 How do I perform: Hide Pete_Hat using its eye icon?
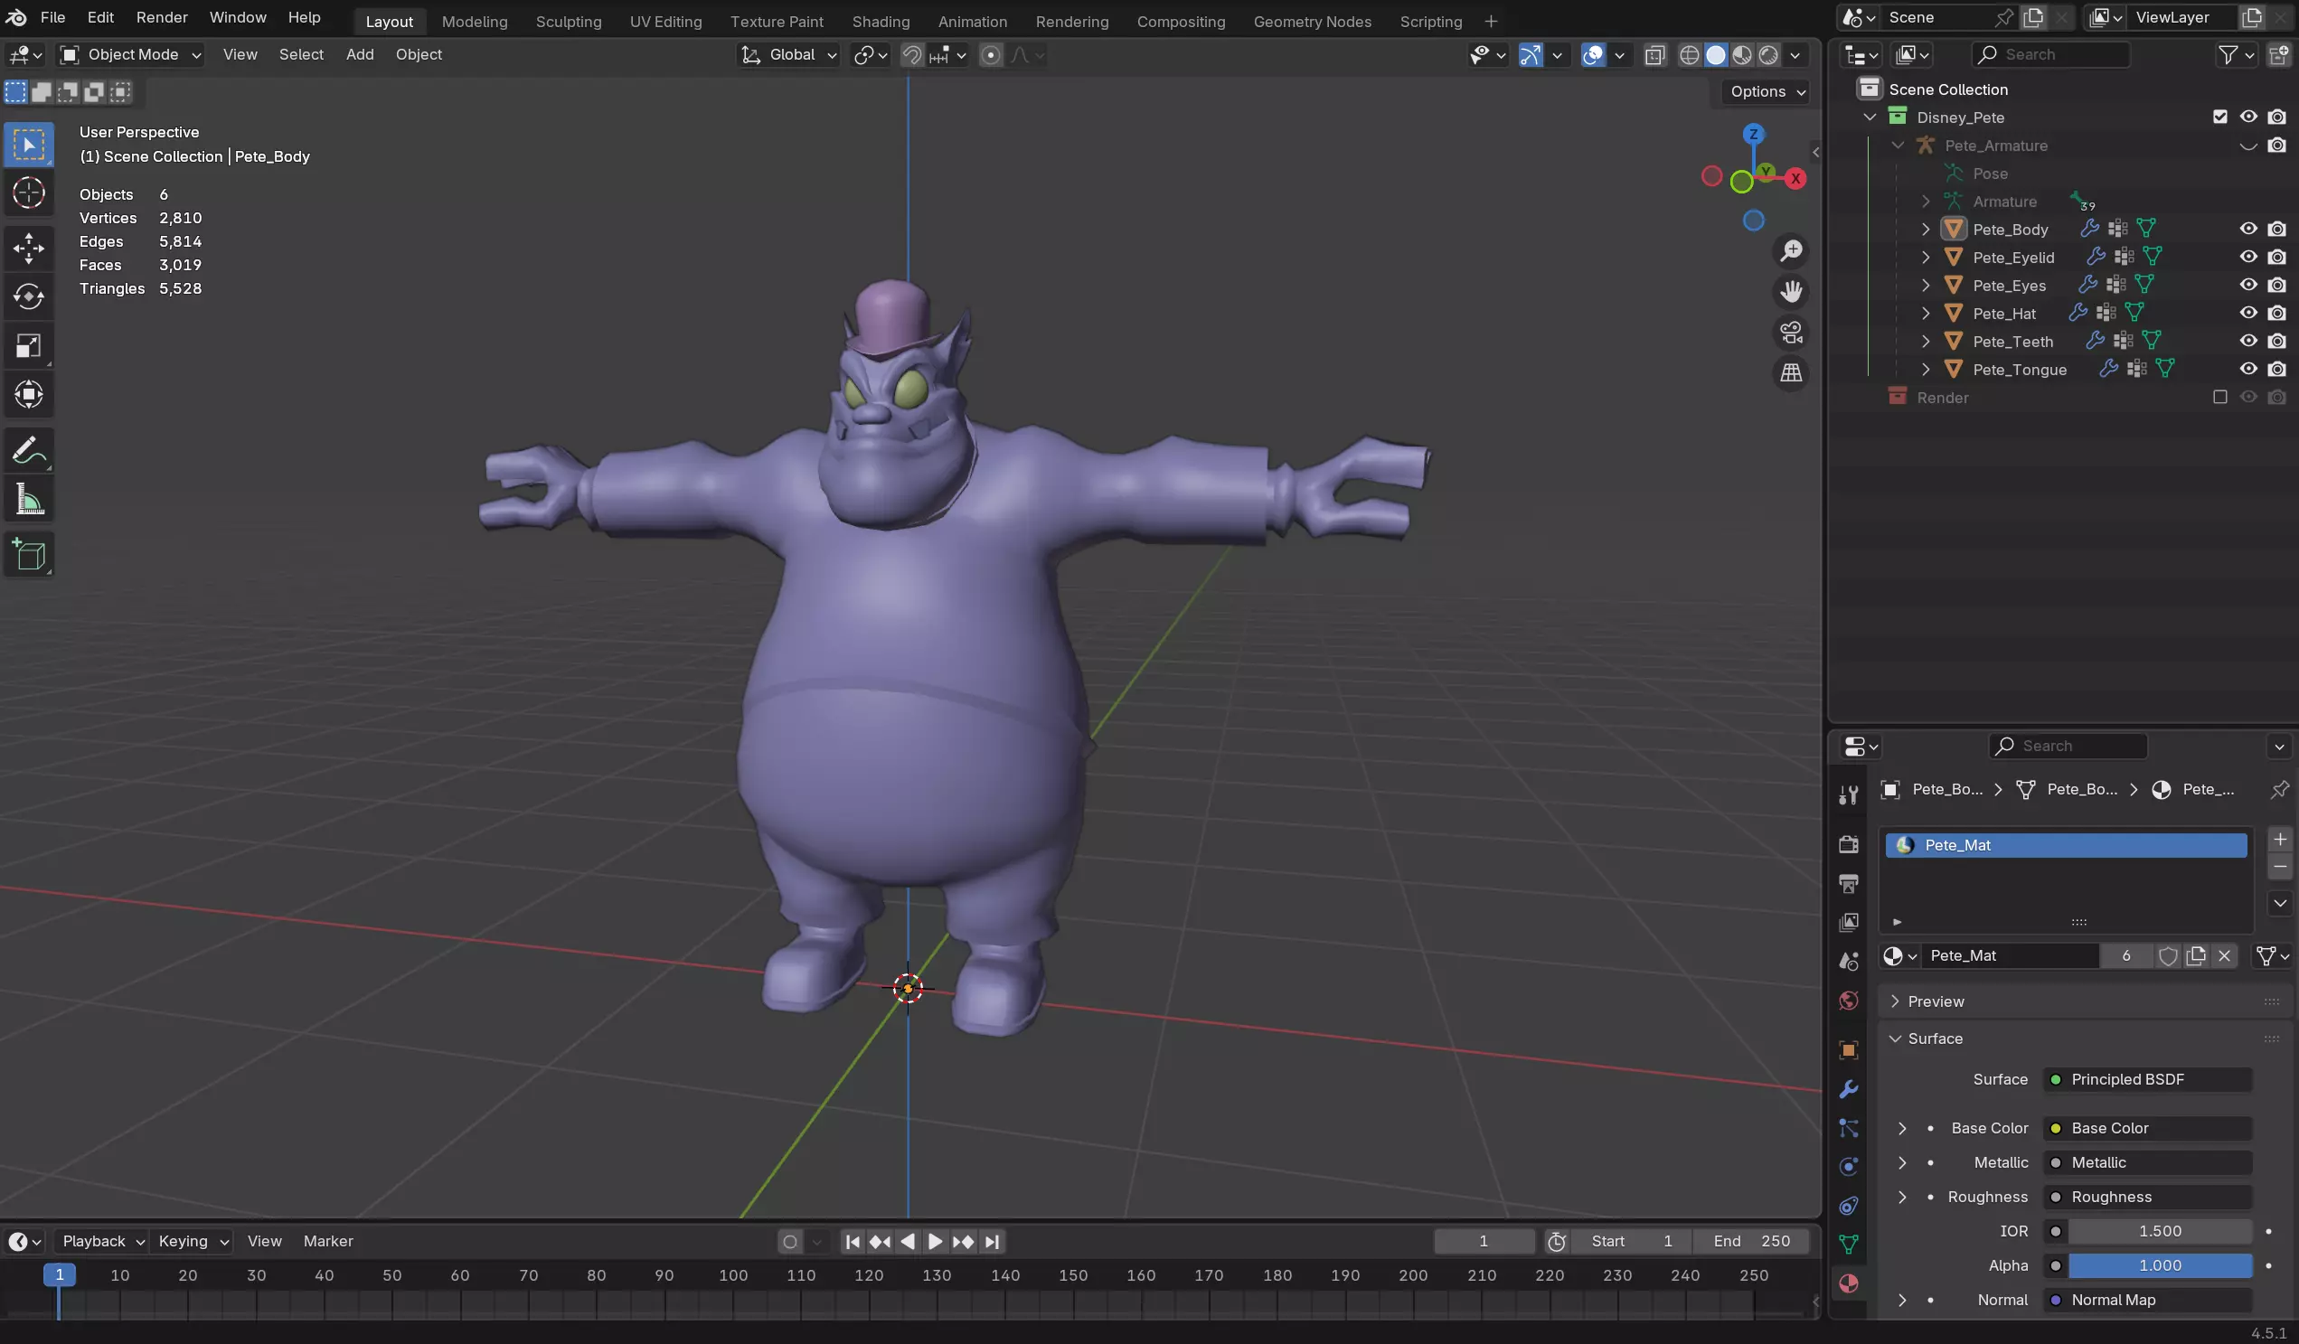point(2247,313)
